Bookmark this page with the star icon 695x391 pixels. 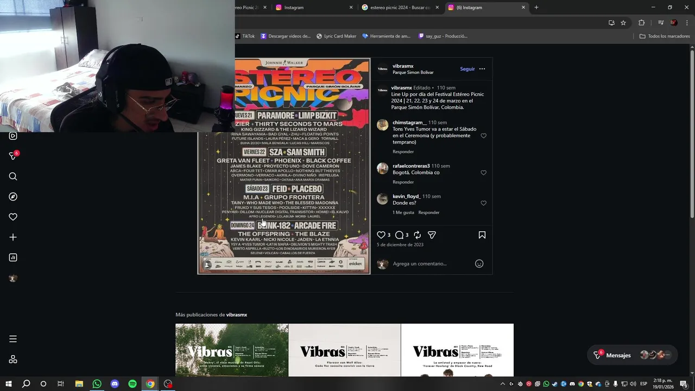[623, 23]
